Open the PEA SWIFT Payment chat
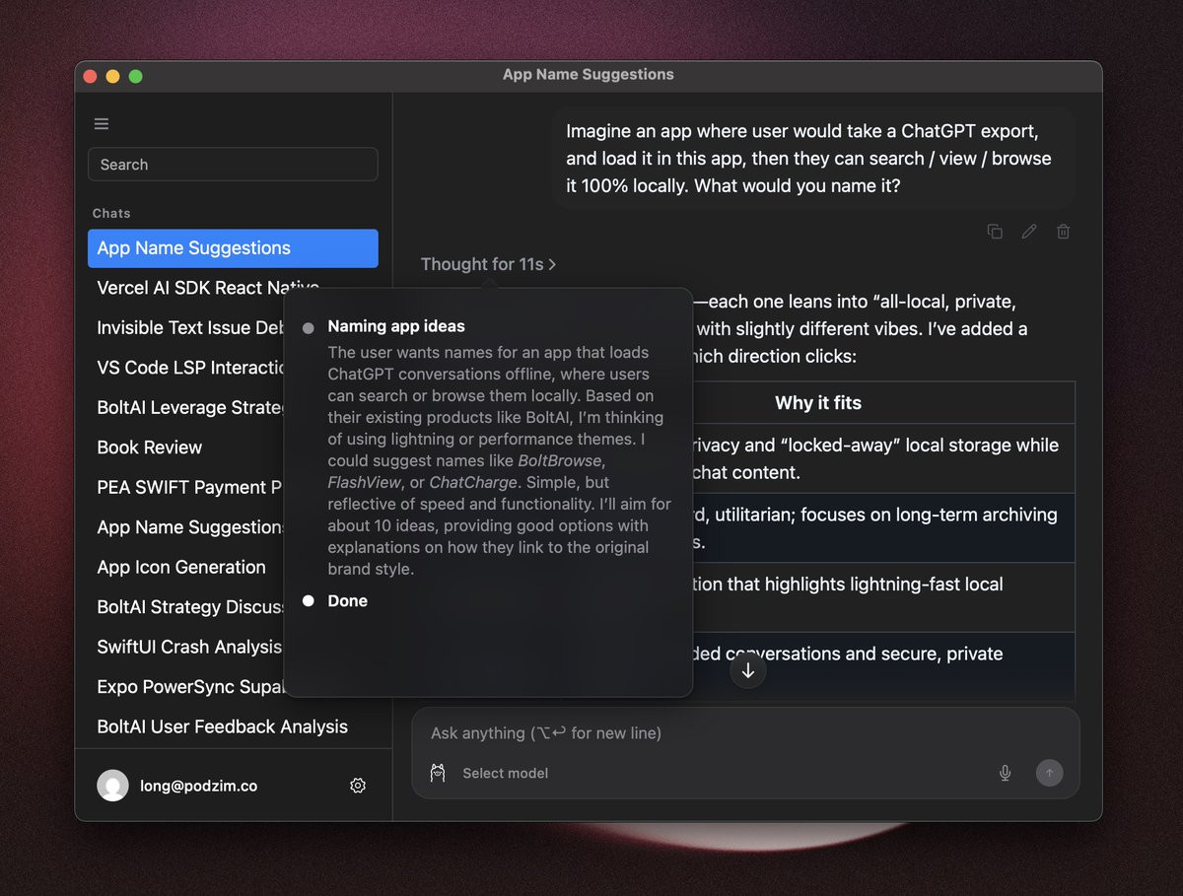This screenshot has height=896, width=1183. point(188,487)
